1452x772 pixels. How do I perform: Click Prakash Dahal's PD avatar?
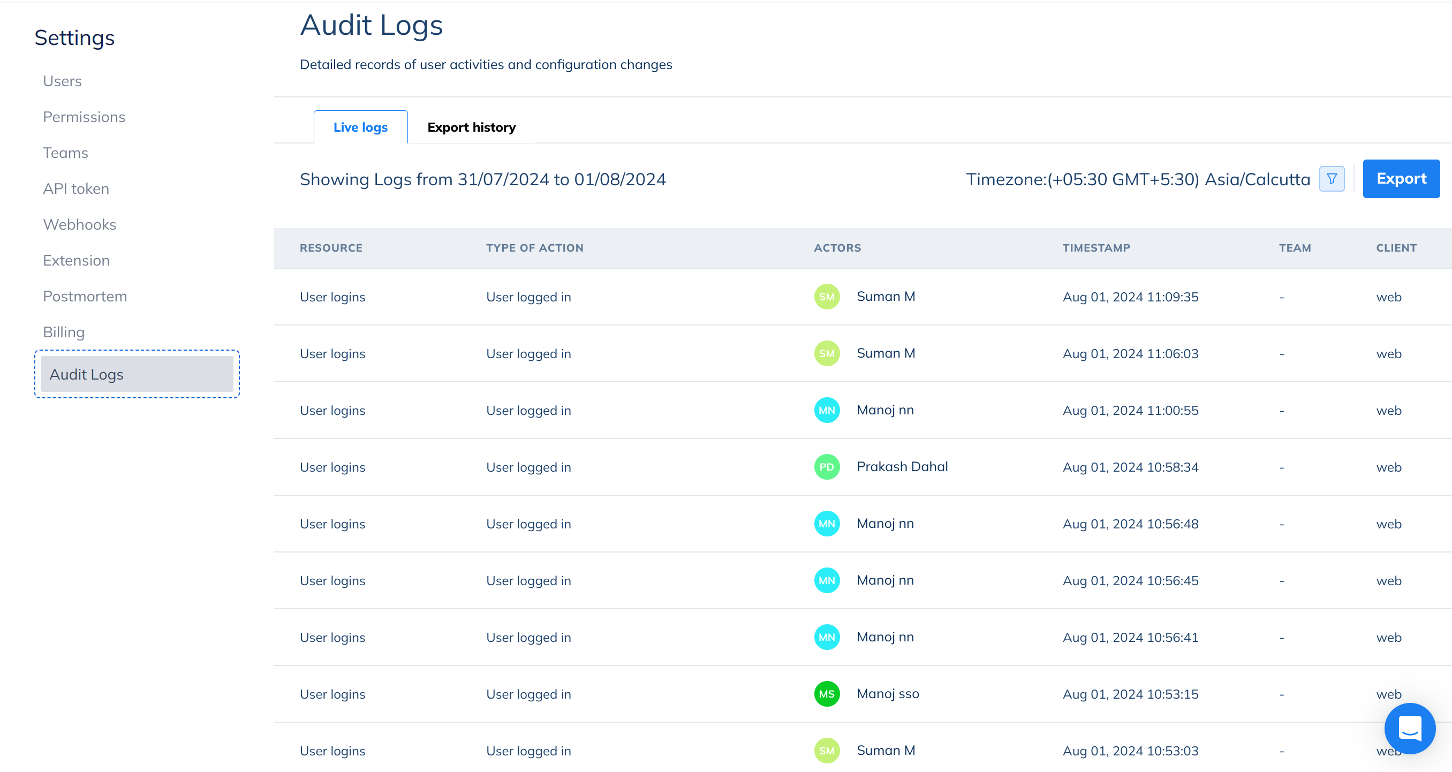coord(826,467)
